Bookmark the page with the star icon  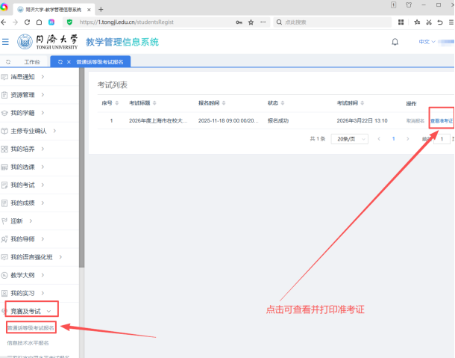251,22
